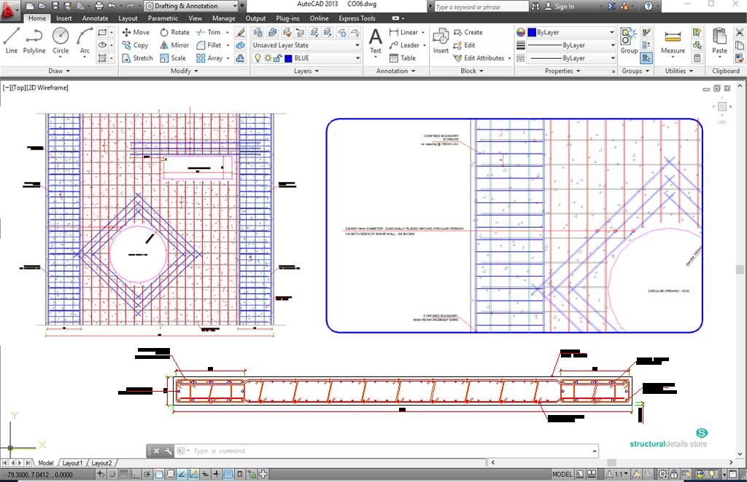
Task: Toggle the layer lock icon
Action: pos(278,58)
